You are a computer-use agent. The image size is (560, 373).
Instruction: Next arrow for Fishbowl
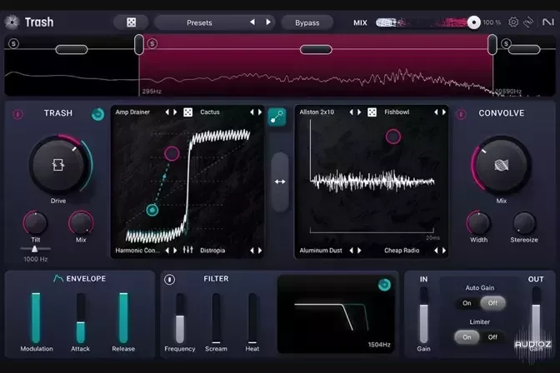[x=444, y=112]
